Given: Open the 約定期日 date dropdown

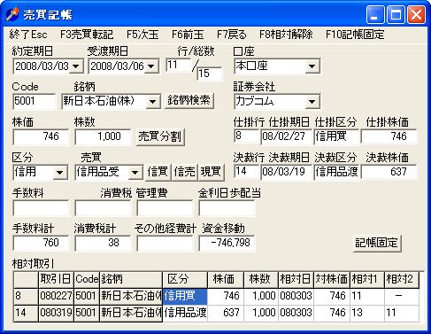Looking at the screenshot, I should coord(76,66).
